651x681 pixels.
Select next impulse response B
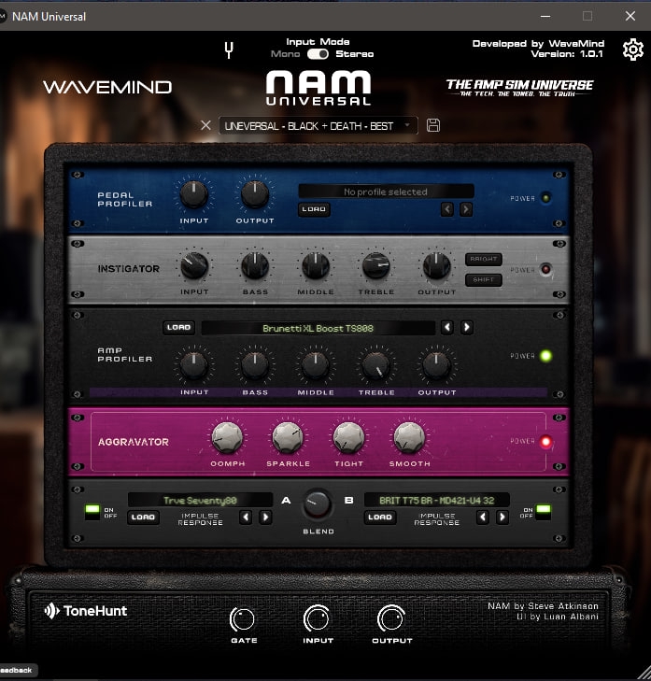click(502, 517)
